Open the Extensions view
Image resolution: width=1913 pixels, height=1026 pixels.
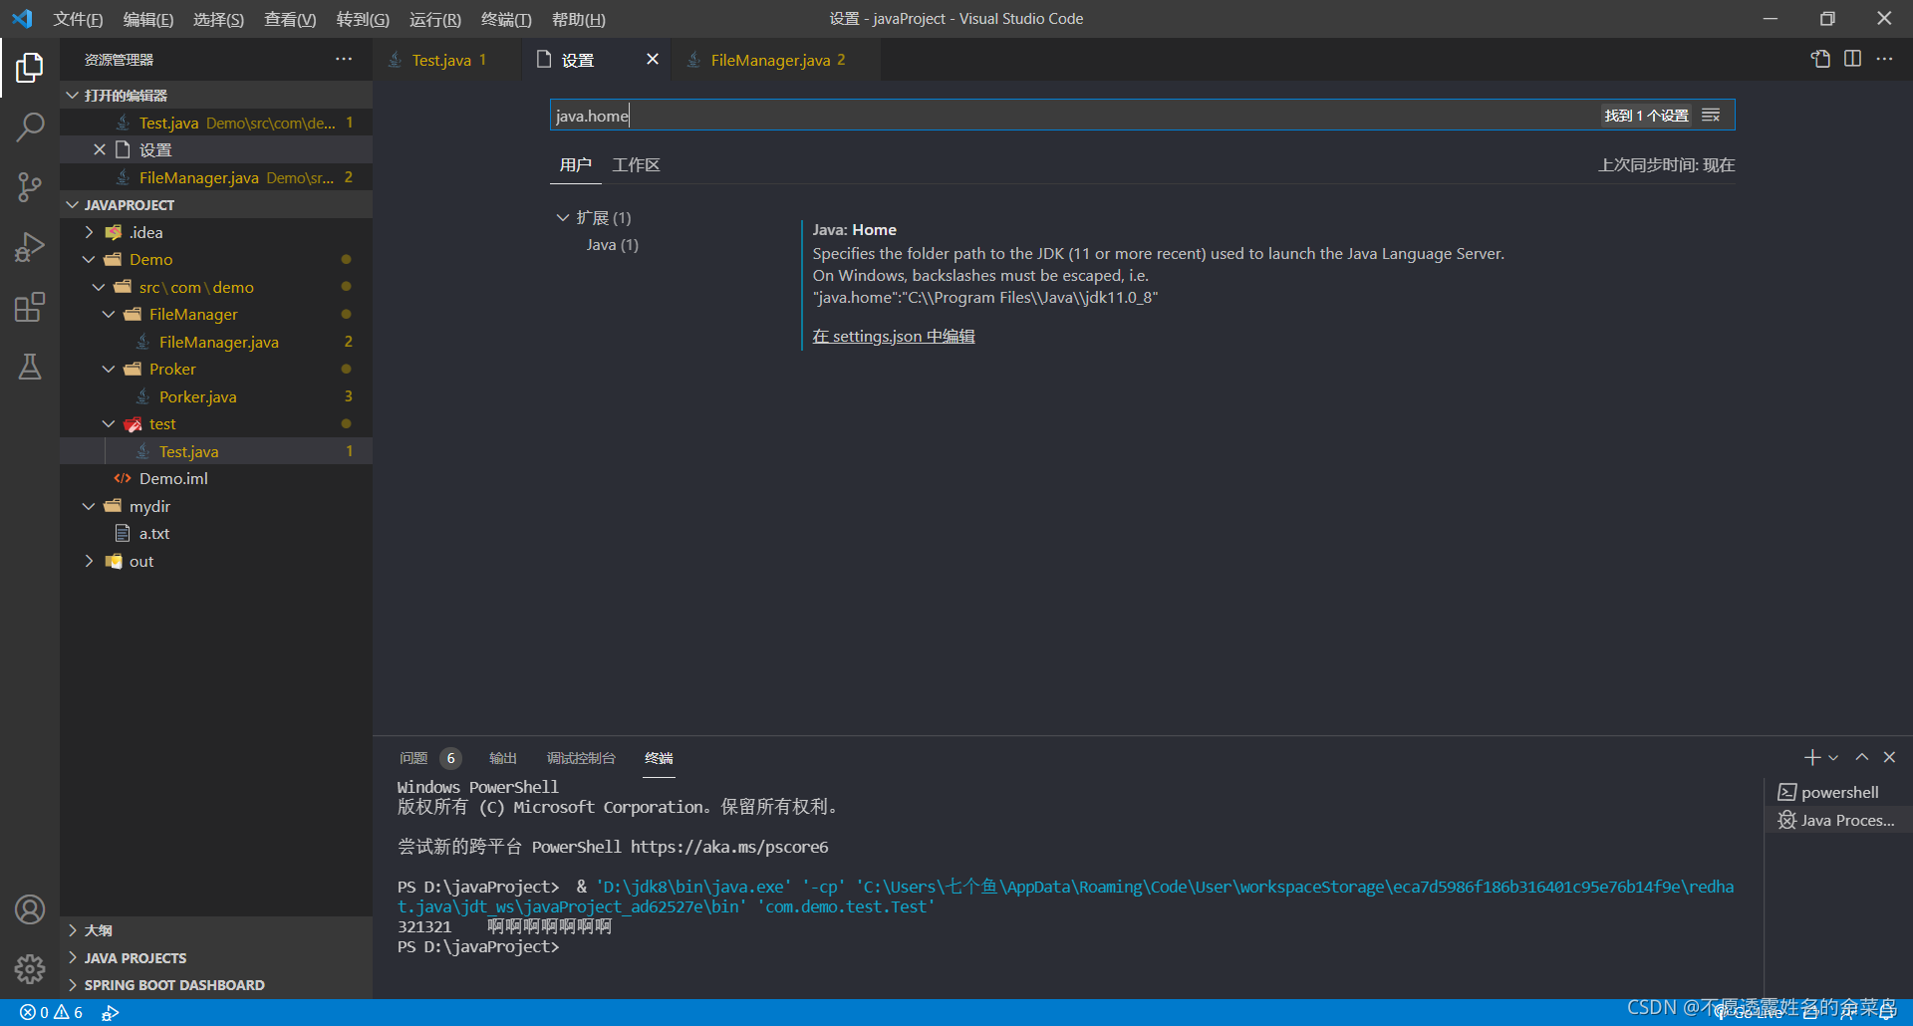tap(30, 307)
